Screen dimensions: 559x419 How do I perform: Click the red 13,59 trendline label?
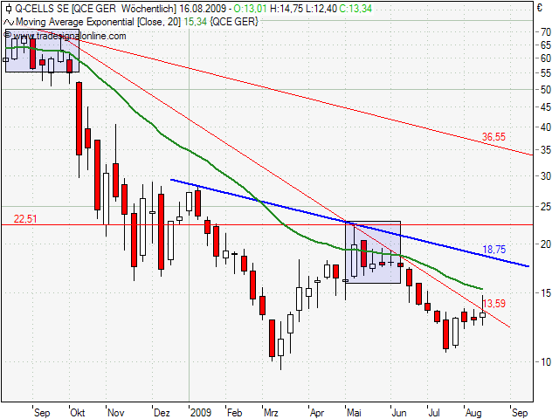pyautogui.click(x=493, y=304)
